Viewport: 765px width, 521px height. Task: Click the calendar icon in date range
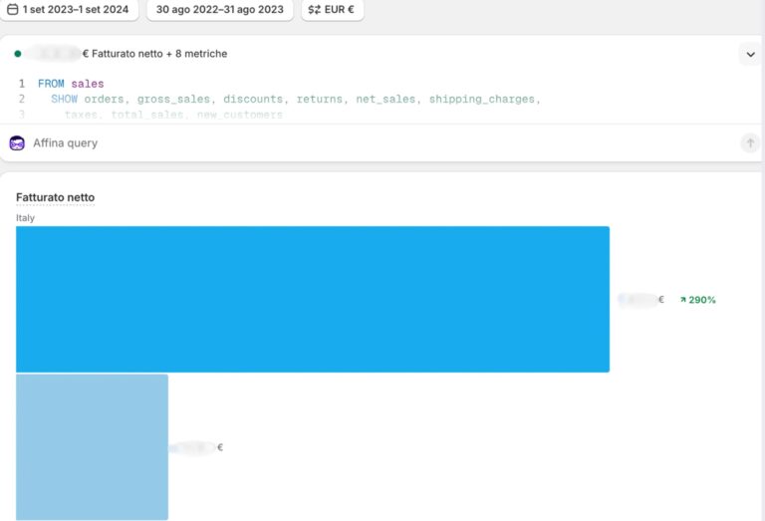13,10
